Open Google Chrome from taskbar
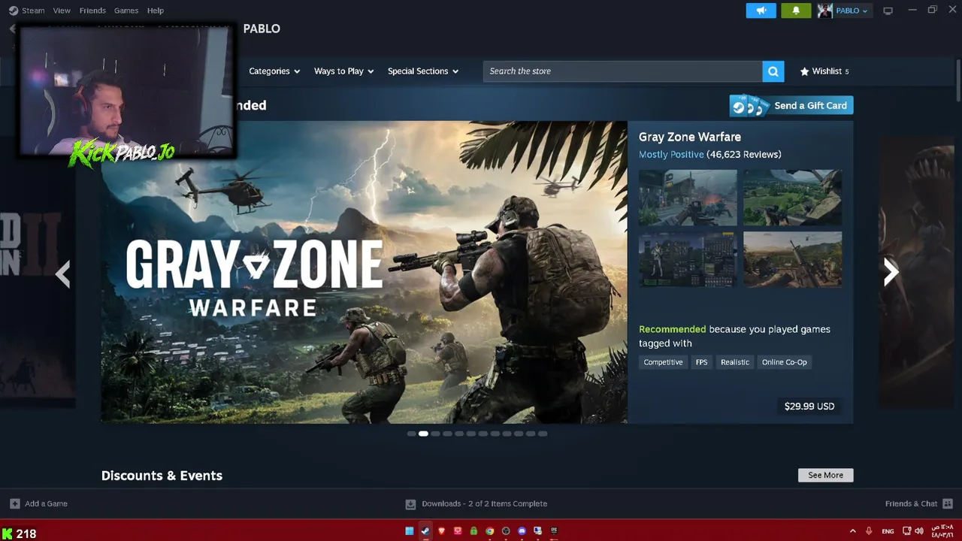Image resolution: width=962 pixels, height=541 pixels. click(490, 531)
